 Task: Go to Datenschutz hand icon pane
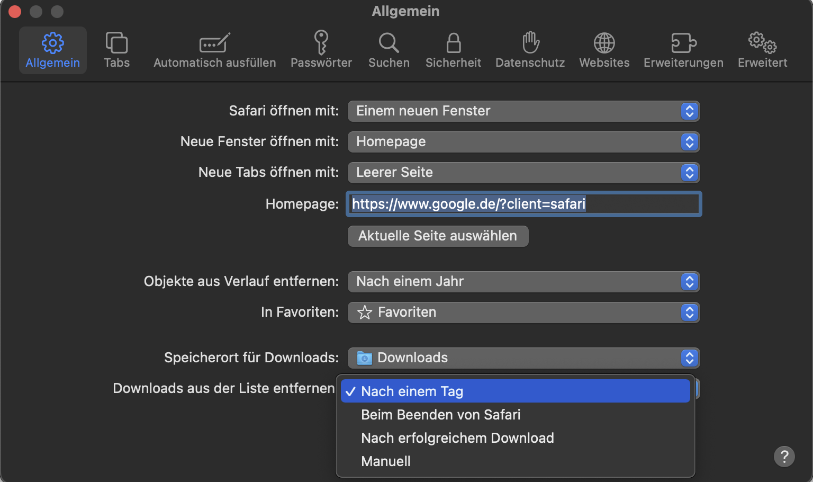pyautogui.click(x=530, y=50)
